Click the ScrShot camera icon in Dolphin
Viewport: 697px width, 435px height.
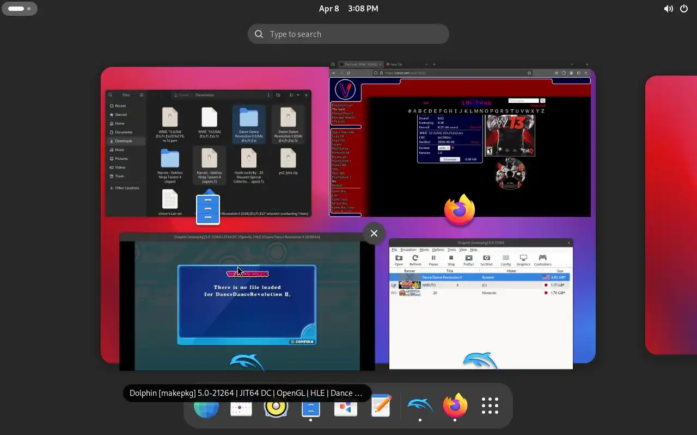click(486, 260)
